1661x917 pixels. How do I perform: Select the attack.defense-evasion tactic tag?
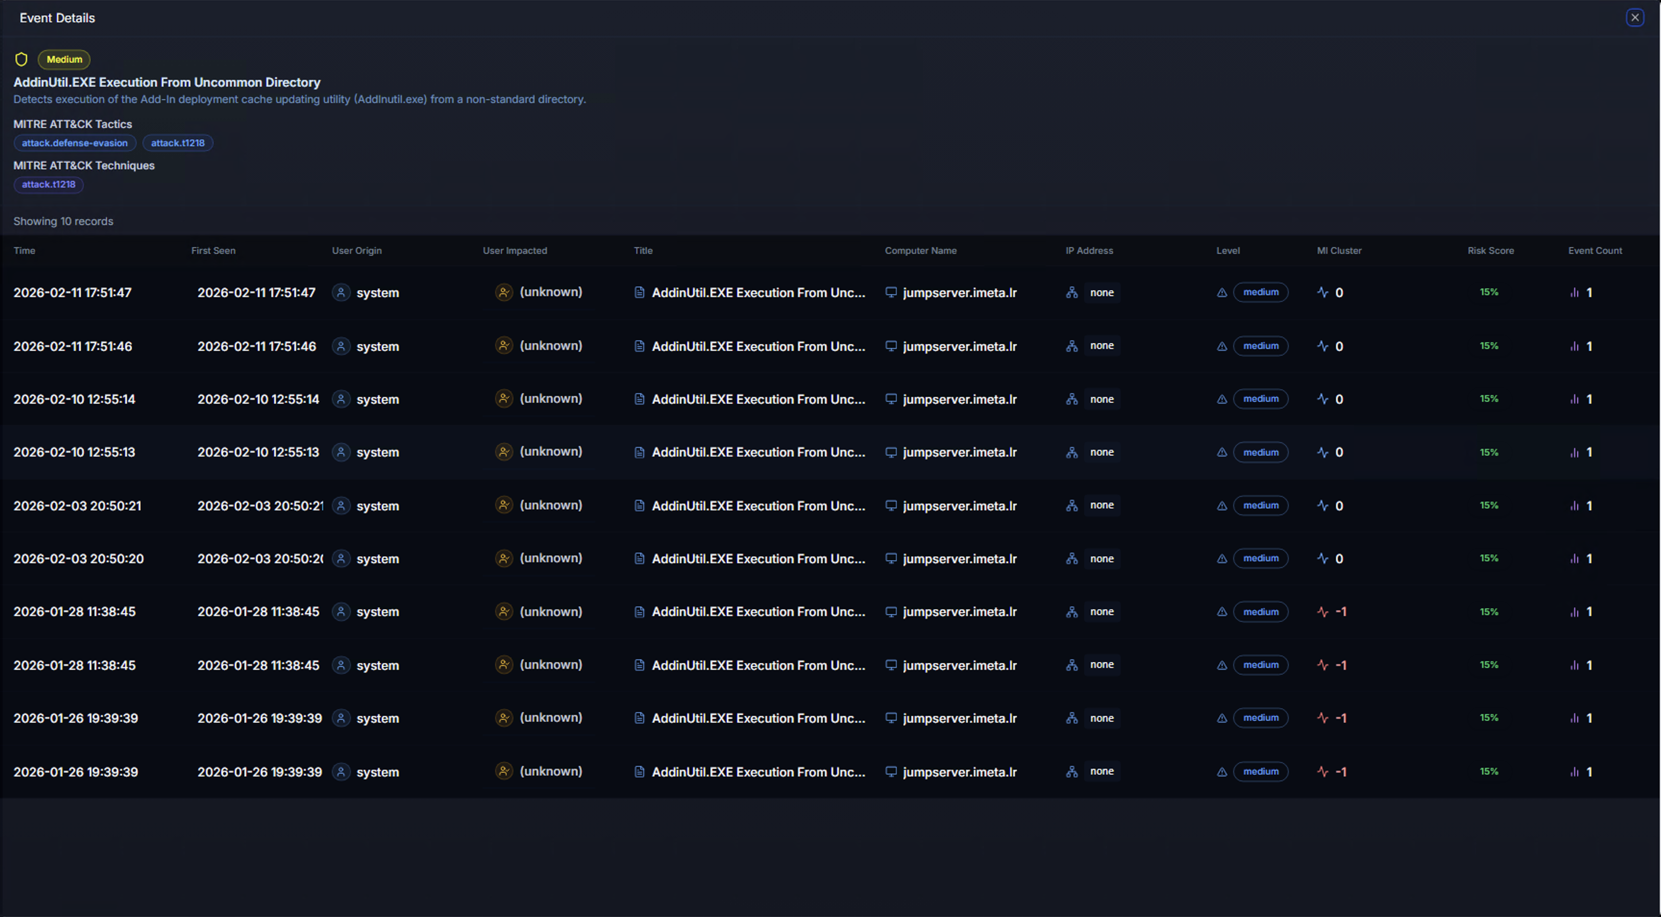click(x=75, y=143)
